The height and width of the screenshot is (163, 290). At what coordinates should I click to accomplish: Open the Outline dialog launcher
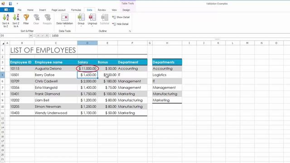(130, 31)
